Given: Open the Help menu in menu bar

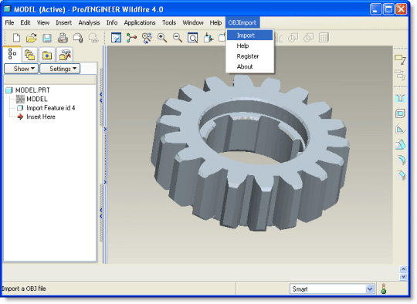Looking at the screenshot, I should pyautogui.click(x=215, y=22).
